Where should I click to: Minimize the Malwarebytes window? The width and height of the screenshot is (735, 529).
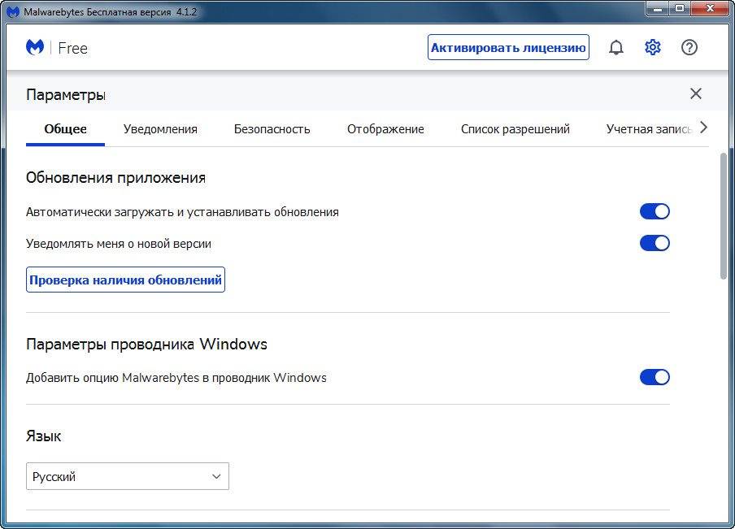657,8
